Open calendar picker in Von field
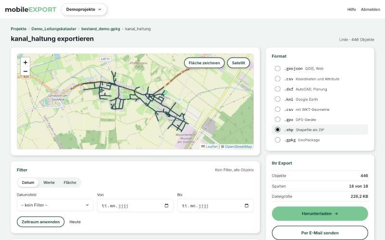Screen dimensions: 385x240 click(x=166, y=205)
